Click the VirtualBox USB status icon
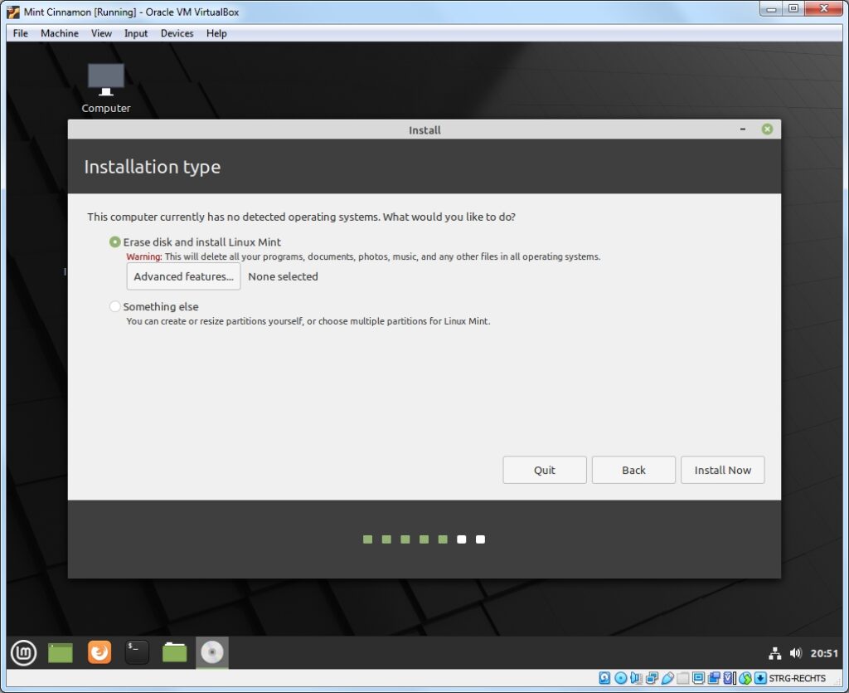 (667, 678)
